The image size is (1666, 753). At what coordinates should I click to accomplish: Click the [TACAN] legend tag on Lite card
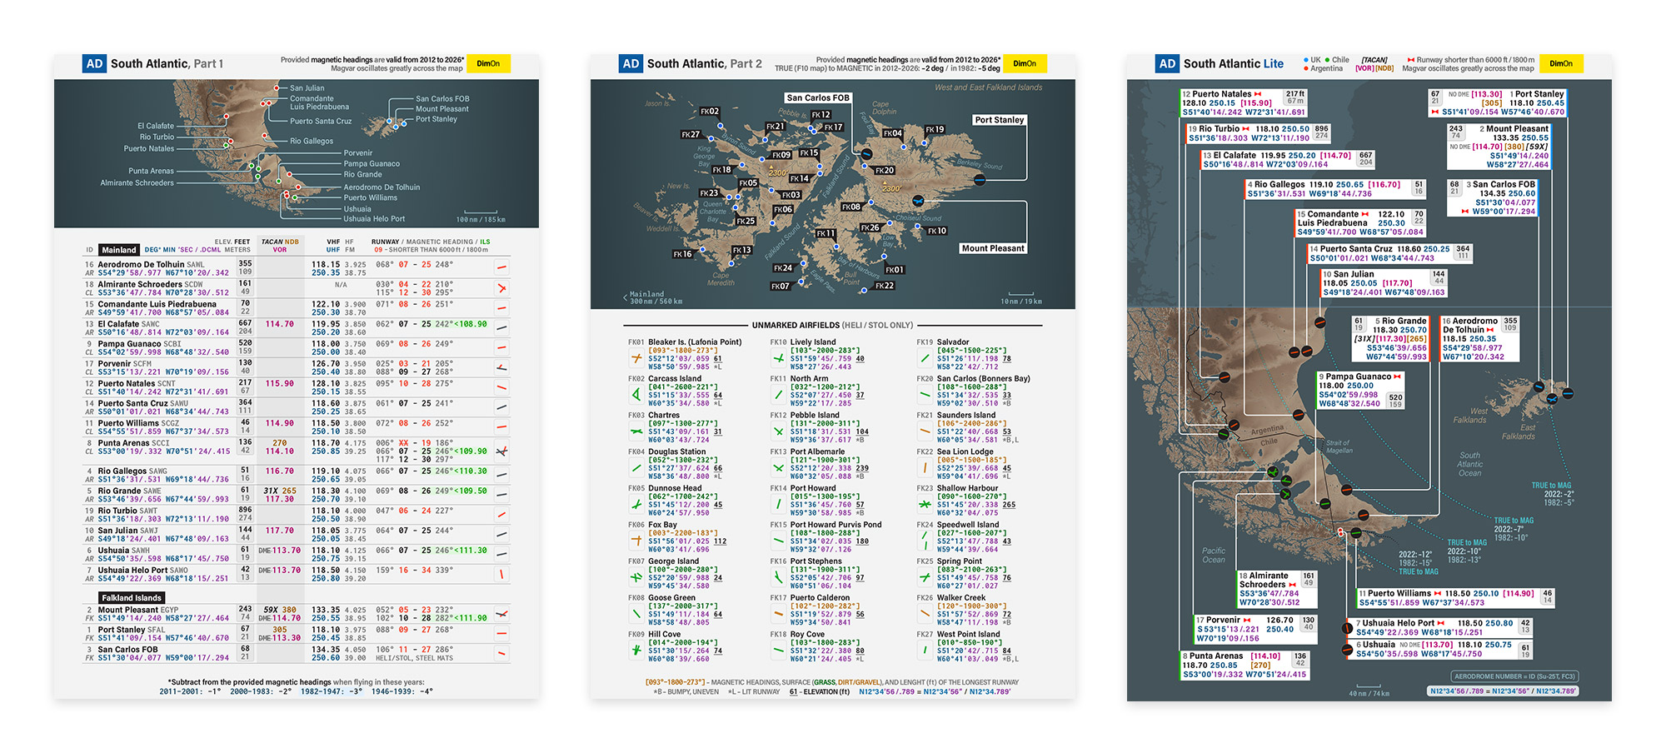pyautogui.click(x=1374, y=60)
